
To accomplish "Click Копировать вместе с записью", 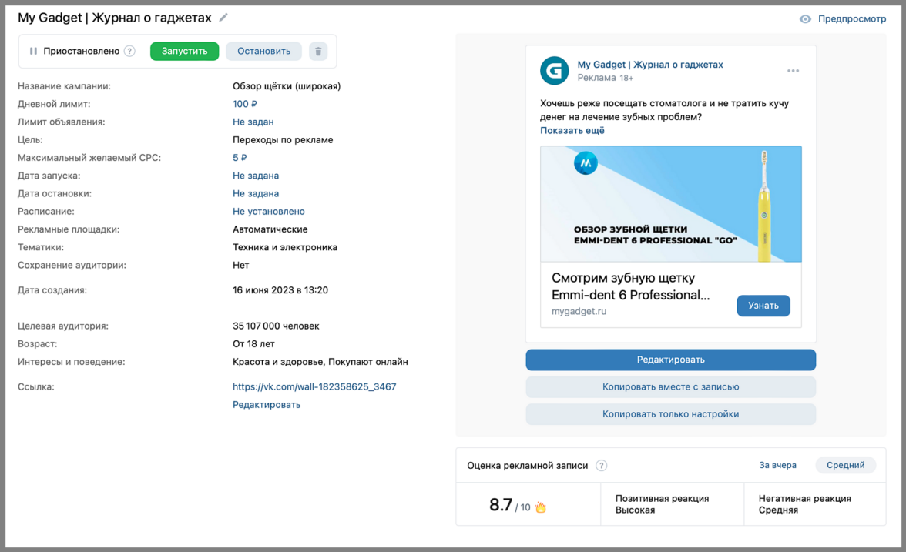I will [x=670, y=387].
